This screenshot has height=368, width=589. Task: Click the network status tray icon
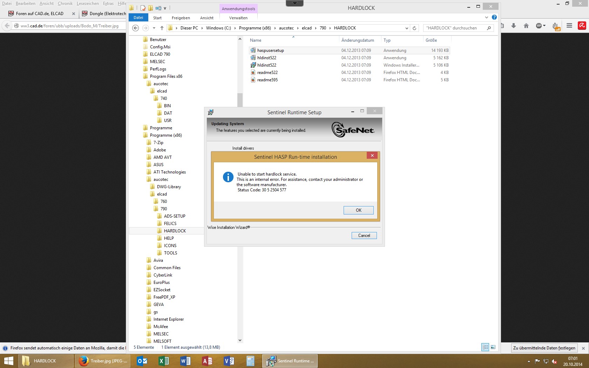click(546, 361)
